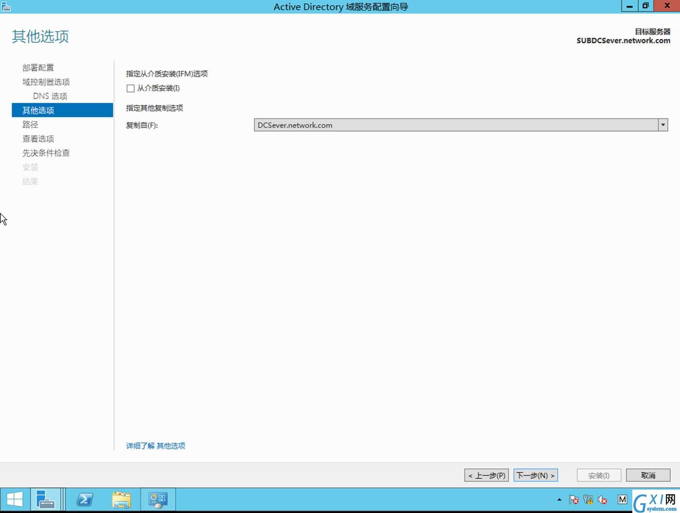Viewport: 680px width, 513px height.
Task: Click the network tray icon
Action: point(588,499)
